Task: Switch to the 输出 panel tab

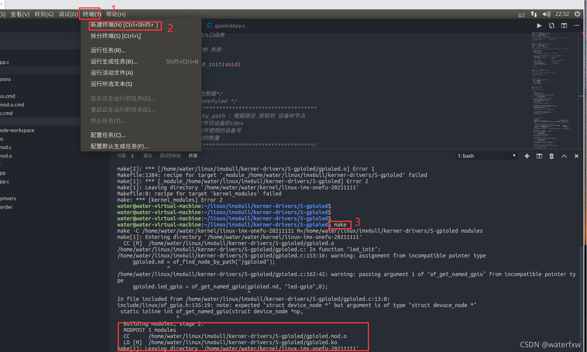Action: 148,156
